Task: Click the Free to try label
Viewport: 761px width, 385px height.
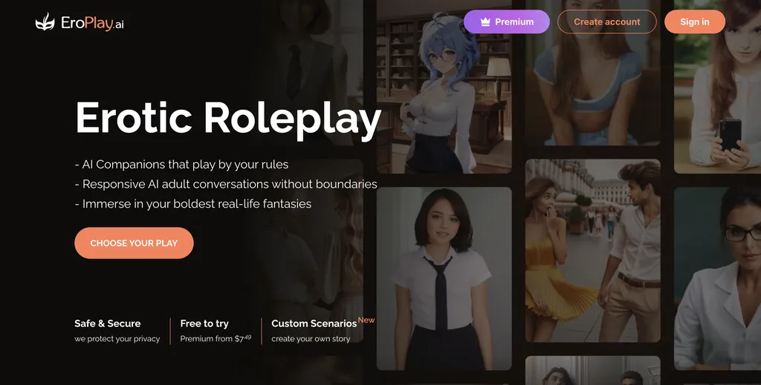Action: (x=204, y=323)
